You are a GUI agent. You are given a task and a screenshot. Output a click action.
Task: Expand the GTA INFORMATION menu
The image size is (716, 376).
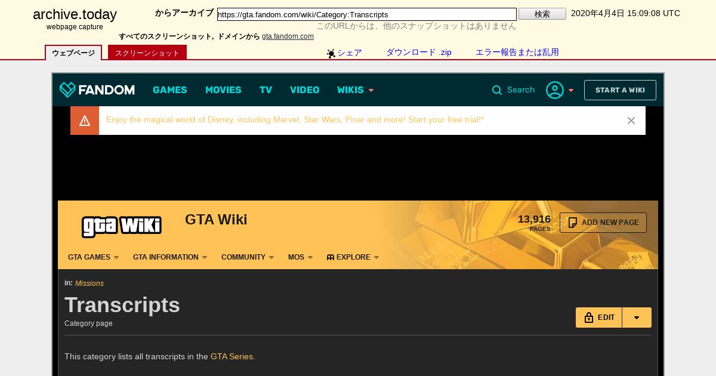pyautogui.click(x=170, y=257)
